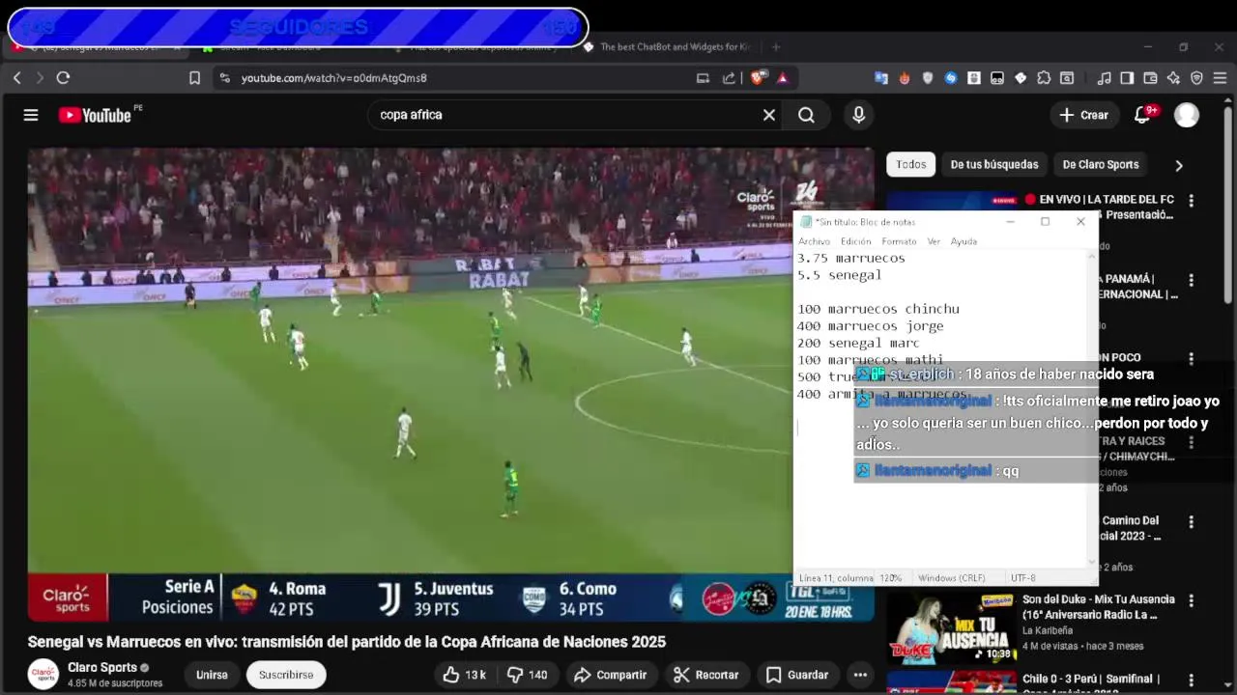Reload the YouTube page
Viewport: 1237px width, 695px height.
pos(63,78)
